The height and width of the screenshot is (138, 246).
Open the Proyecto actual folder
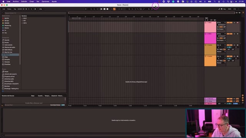9,77
